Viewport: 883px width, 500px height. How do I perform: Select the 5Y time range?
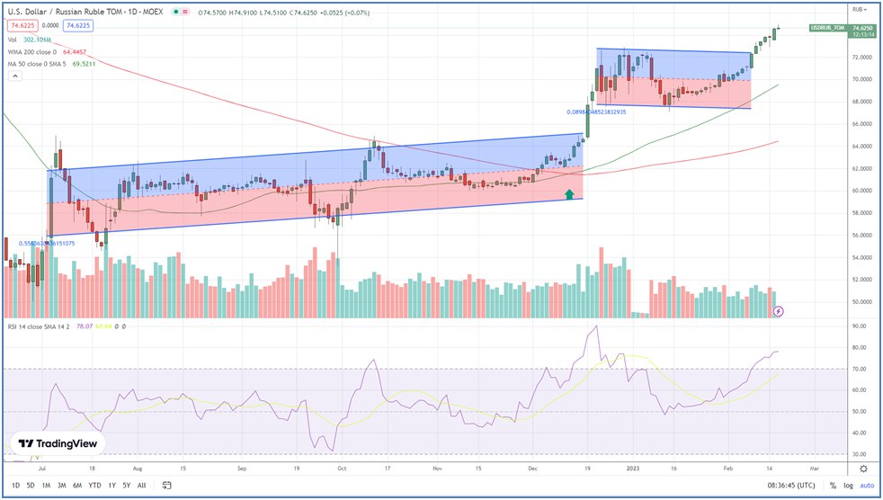point(127,486)
